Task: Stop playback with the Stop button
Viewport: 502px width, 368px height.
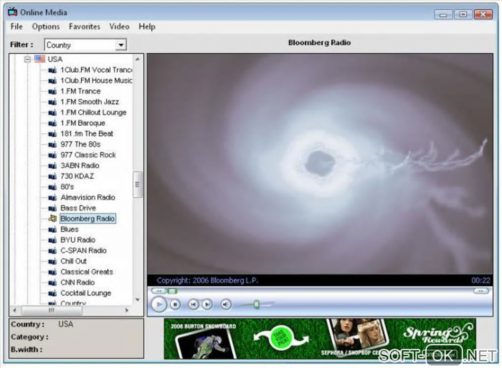Action: pos(175,305)
